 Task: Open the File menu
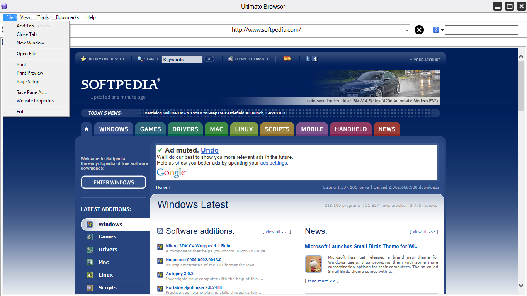click(10, 17)
